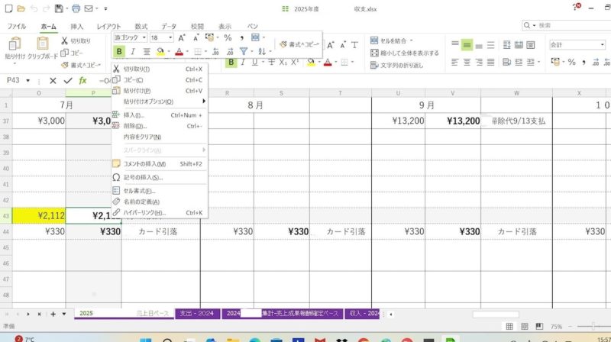The height and width of the screenshot is (342, 611).
Task: Click the Print icon in quick access toolbar
Action: pyautogui.click(x=76, y=8)
